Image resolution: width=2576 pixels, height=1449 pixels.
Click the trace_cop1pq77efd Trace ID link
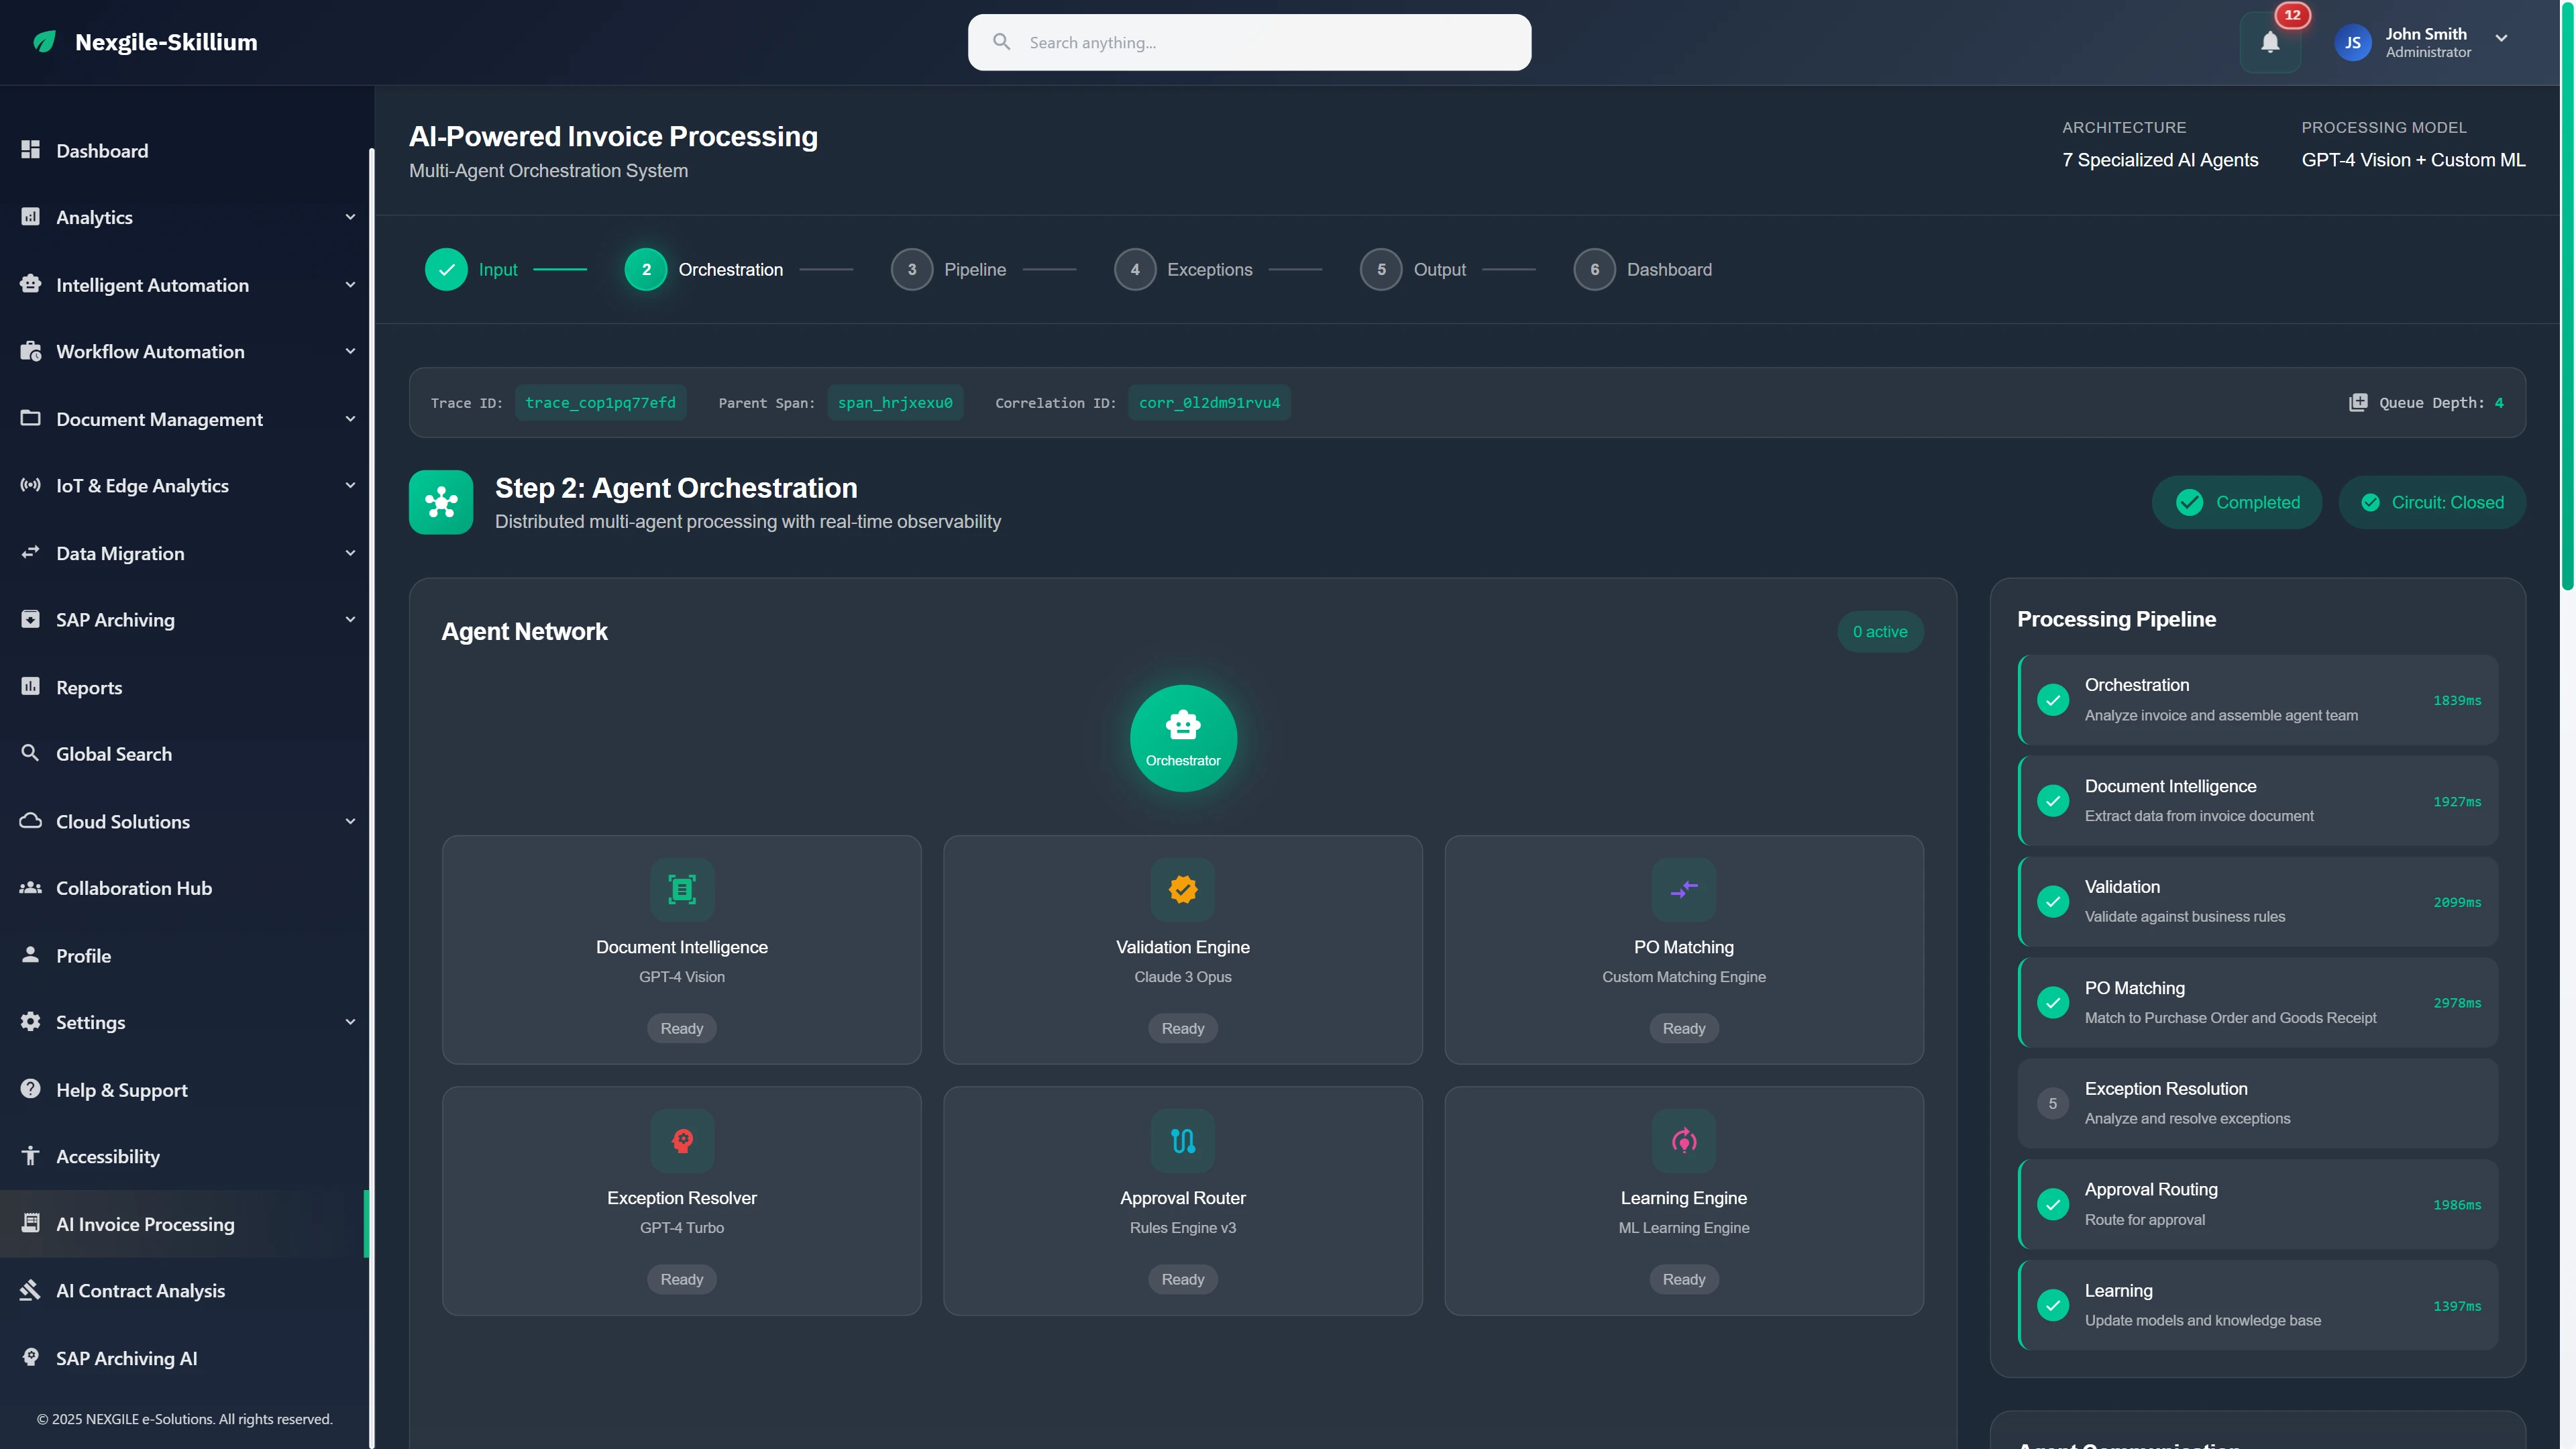coord(600,402)
